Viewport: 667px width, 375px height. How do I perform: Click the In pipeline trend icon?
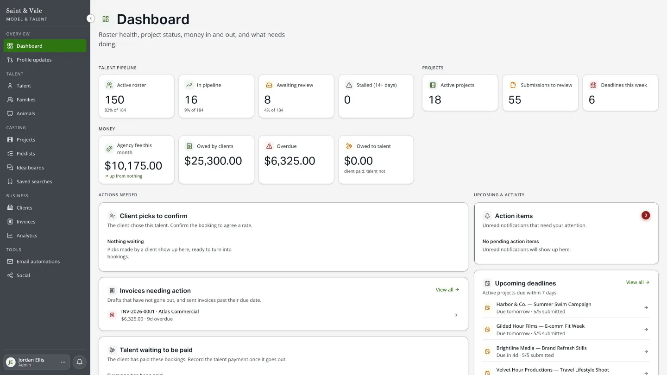189,85
